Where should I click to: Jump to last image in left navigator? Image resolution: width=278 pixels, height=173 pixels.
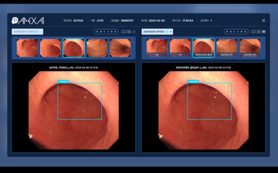115,32
